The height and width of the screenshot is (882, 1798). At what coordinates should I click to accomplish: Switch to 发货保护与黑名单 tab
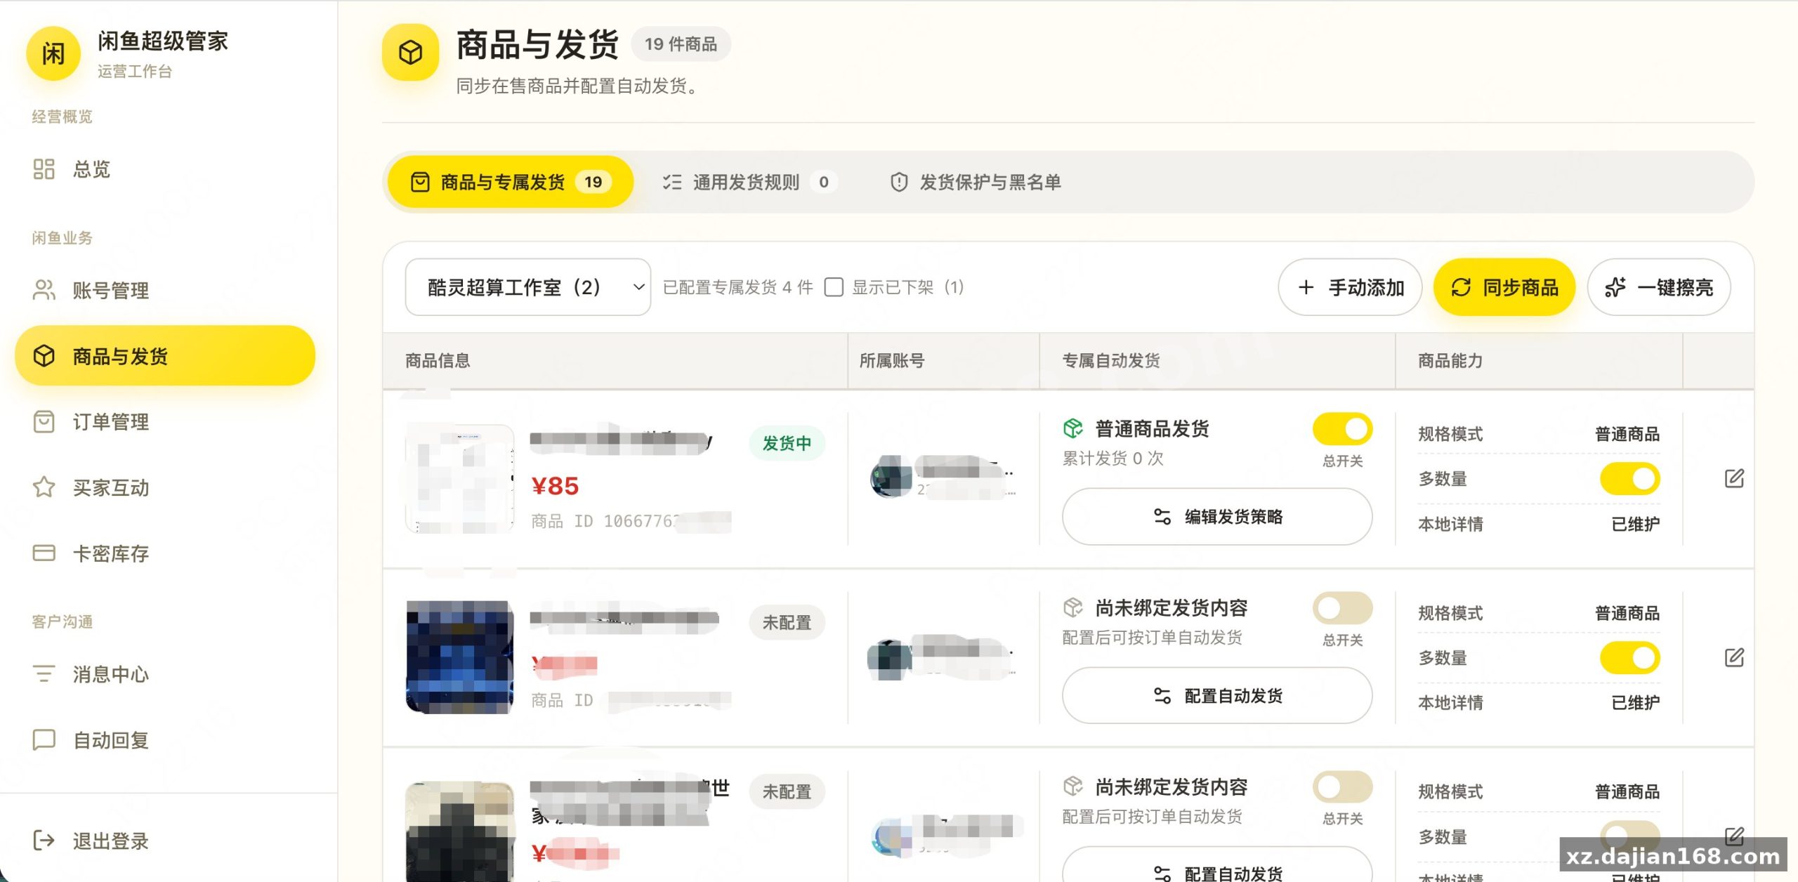(x=976, y=182)
